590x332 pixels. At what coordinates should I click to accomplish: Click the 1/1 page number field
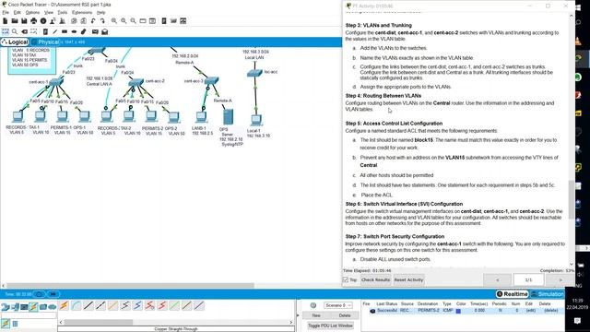pyautogui.click(x=528, y=280)
